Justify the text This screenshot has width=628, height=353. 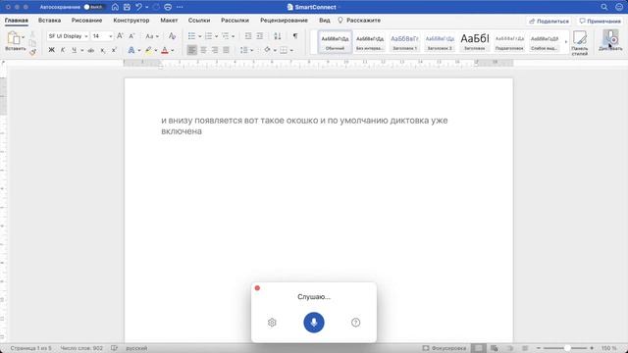[x=226, y=50]
